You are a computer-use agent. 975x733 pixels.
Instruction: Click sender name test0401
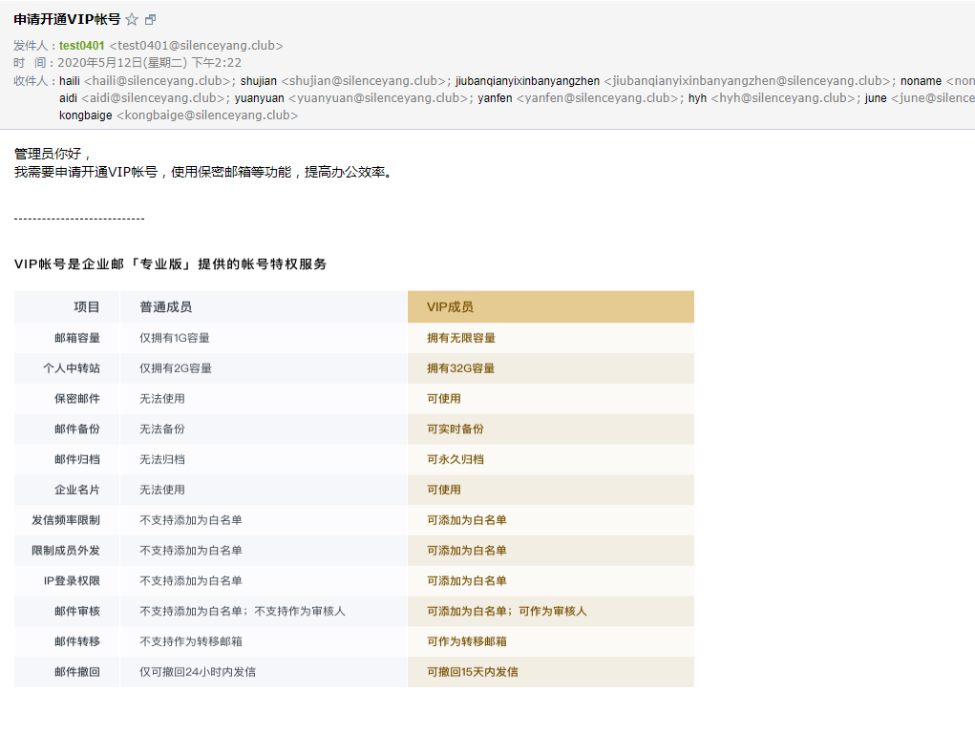coord(82,46)
